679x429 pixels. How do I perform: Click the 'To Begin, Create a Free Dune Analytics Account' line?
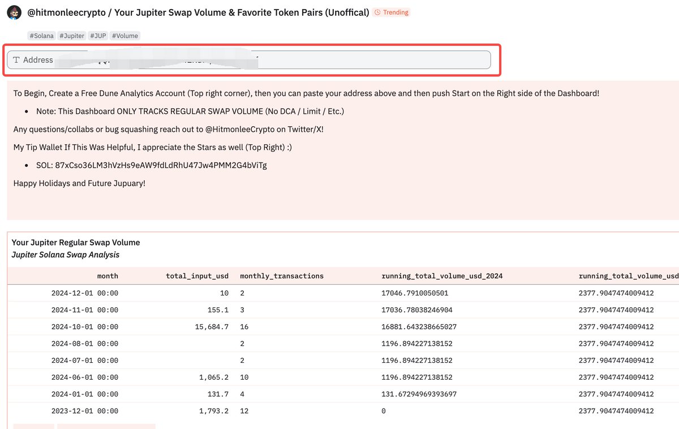(x=306, y=93)
